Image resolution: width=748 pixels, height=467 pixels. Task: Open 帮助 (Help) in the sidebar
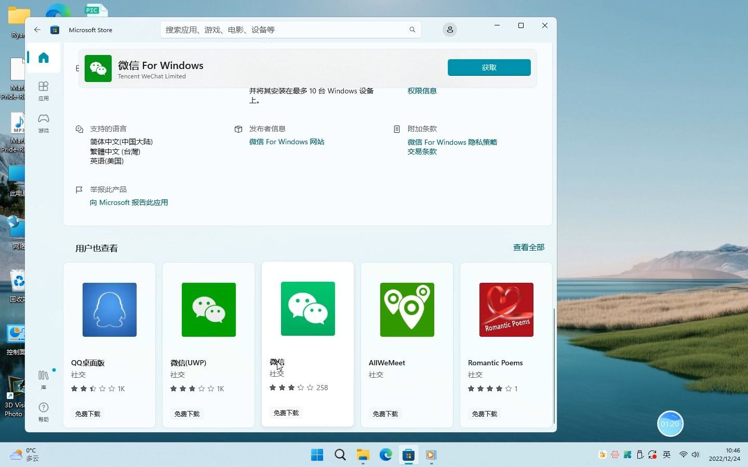[x=44, y=412]
